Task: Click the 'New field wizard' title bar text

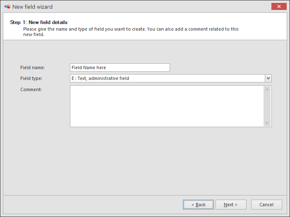Action: tap(33, 7)
